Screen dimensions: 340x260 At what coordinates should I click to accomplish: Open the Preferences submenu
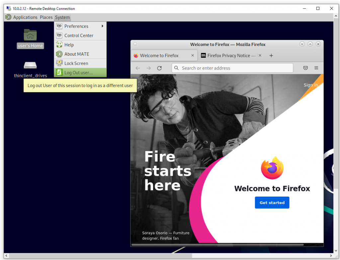tap(80, 26)
